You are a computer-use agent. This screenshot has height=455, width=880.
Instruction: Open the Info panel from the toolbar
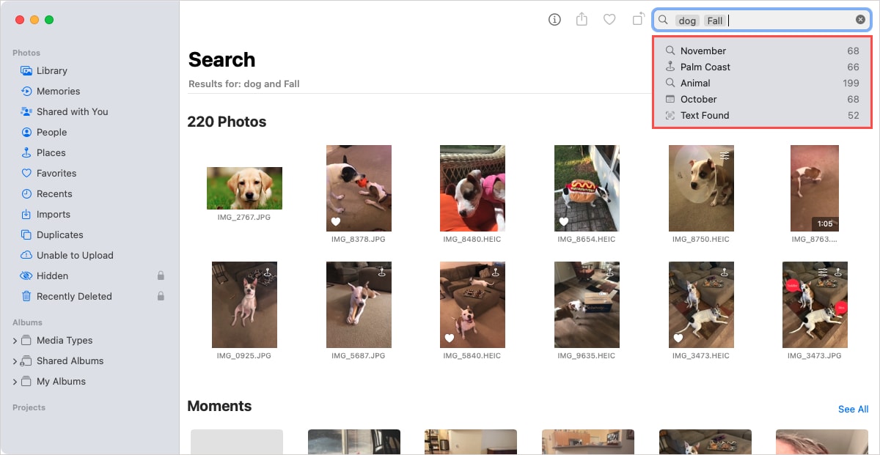click(x=554, y=20)
